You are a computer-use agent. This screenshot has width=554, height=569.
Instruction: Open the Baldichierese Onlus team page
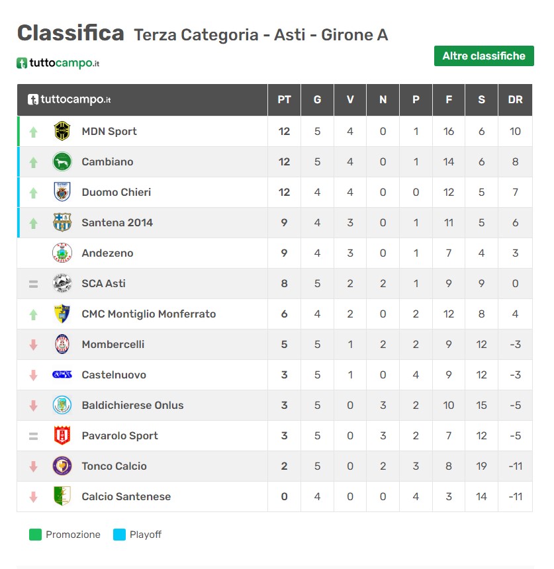[x=132, y=405]
